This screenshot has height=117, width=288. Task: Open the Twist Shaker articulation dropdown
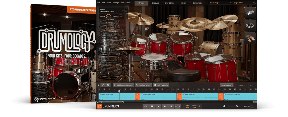coord(112,10)
